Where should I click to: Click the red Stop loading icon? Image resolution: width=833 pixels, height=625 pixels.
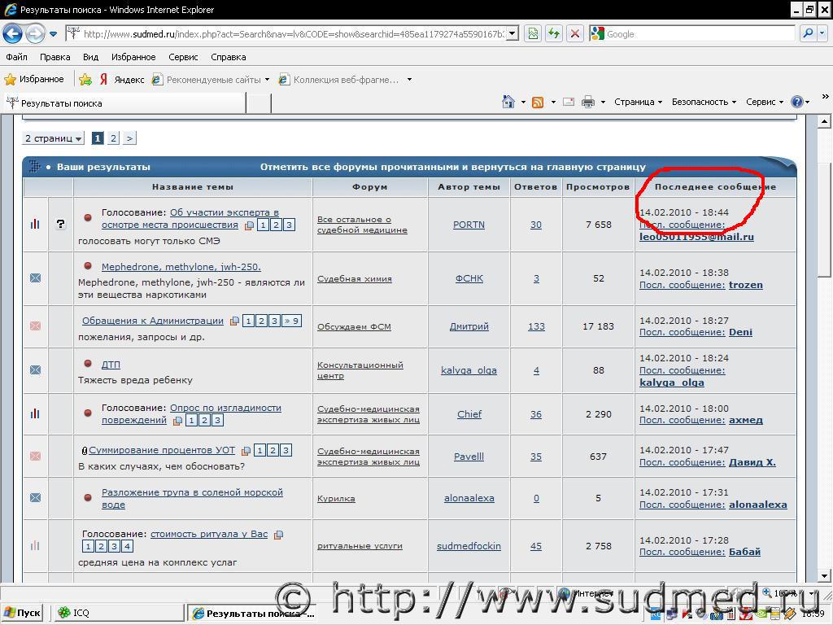(x=575, y=33)
